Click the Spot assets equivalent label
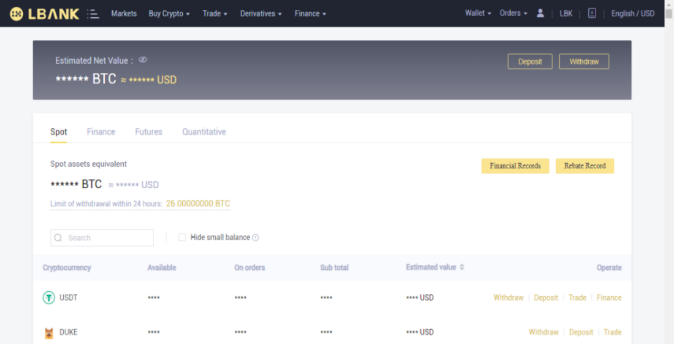The width and height of the screenshot is (674, 344). click(88, 164)
